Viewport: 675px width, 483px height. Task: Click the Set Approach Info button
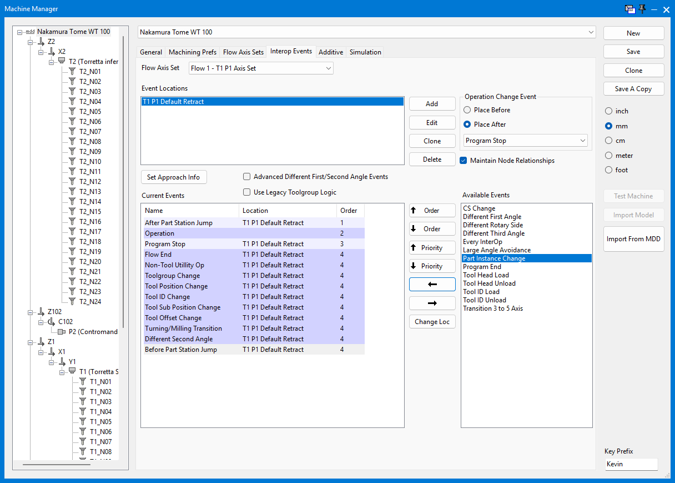[x=174, y=177]
